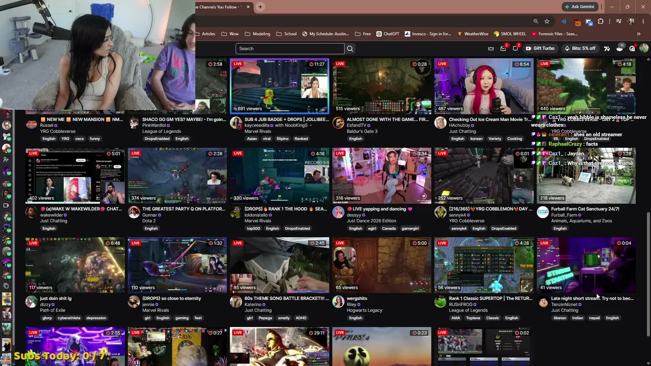The height and width of the screenshot is (366, 651).
Task: Click the camera icon in left sidebar
Action: pos(6,205)
